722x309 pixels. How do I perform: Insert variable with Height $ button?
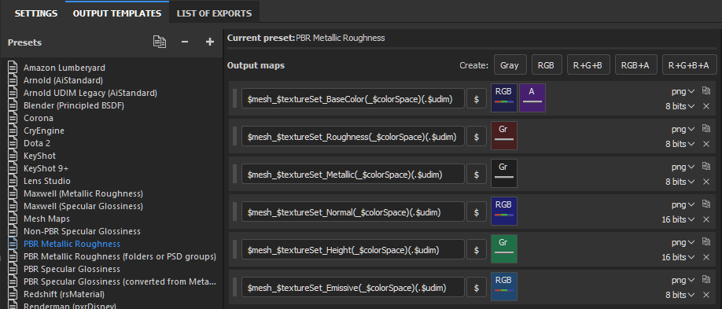click(477, 249)
